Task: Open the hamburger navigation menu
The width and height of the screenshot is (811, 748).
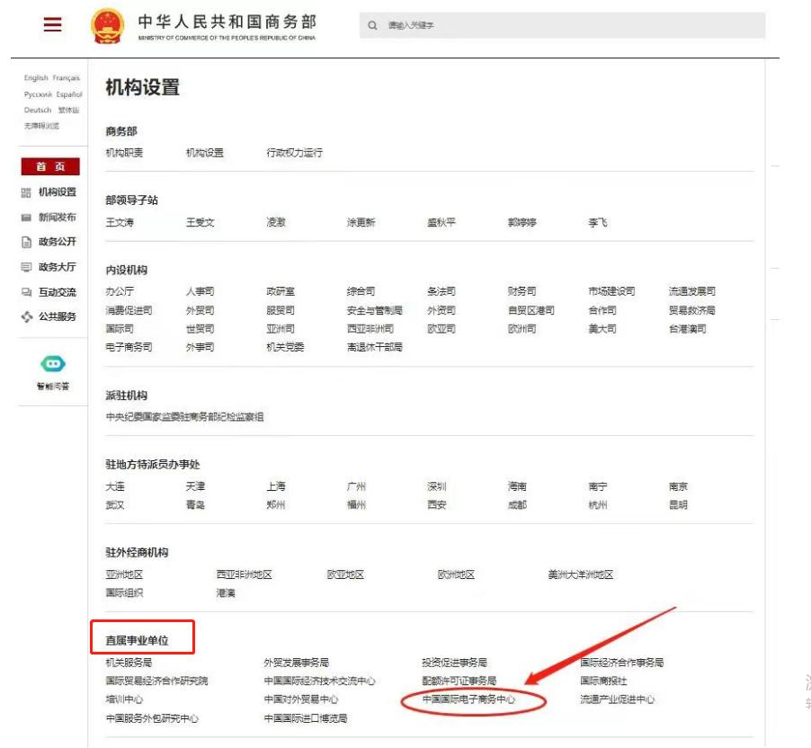Action: coord(51,25)
